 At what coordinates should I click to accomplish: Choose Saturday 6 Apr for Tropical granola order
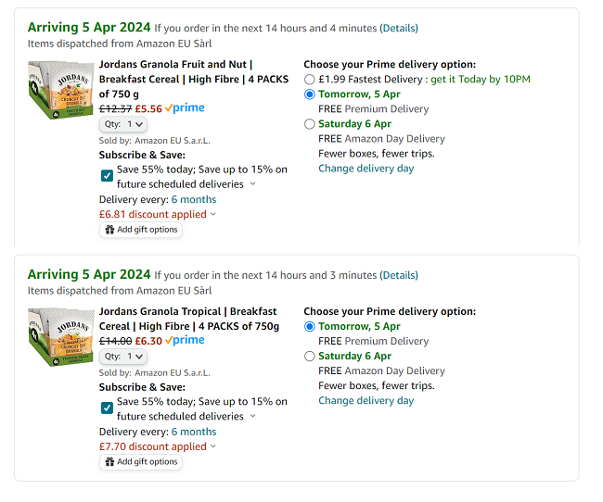pos(310,357)
